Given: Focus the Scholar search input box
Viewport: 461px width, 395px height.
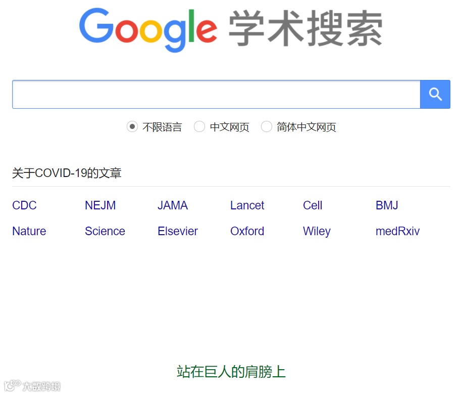Looking at the screenshot, I should click(216, 94).
